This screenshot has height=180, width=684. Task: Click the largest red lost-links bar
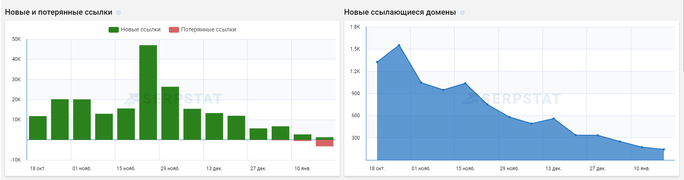325,143
